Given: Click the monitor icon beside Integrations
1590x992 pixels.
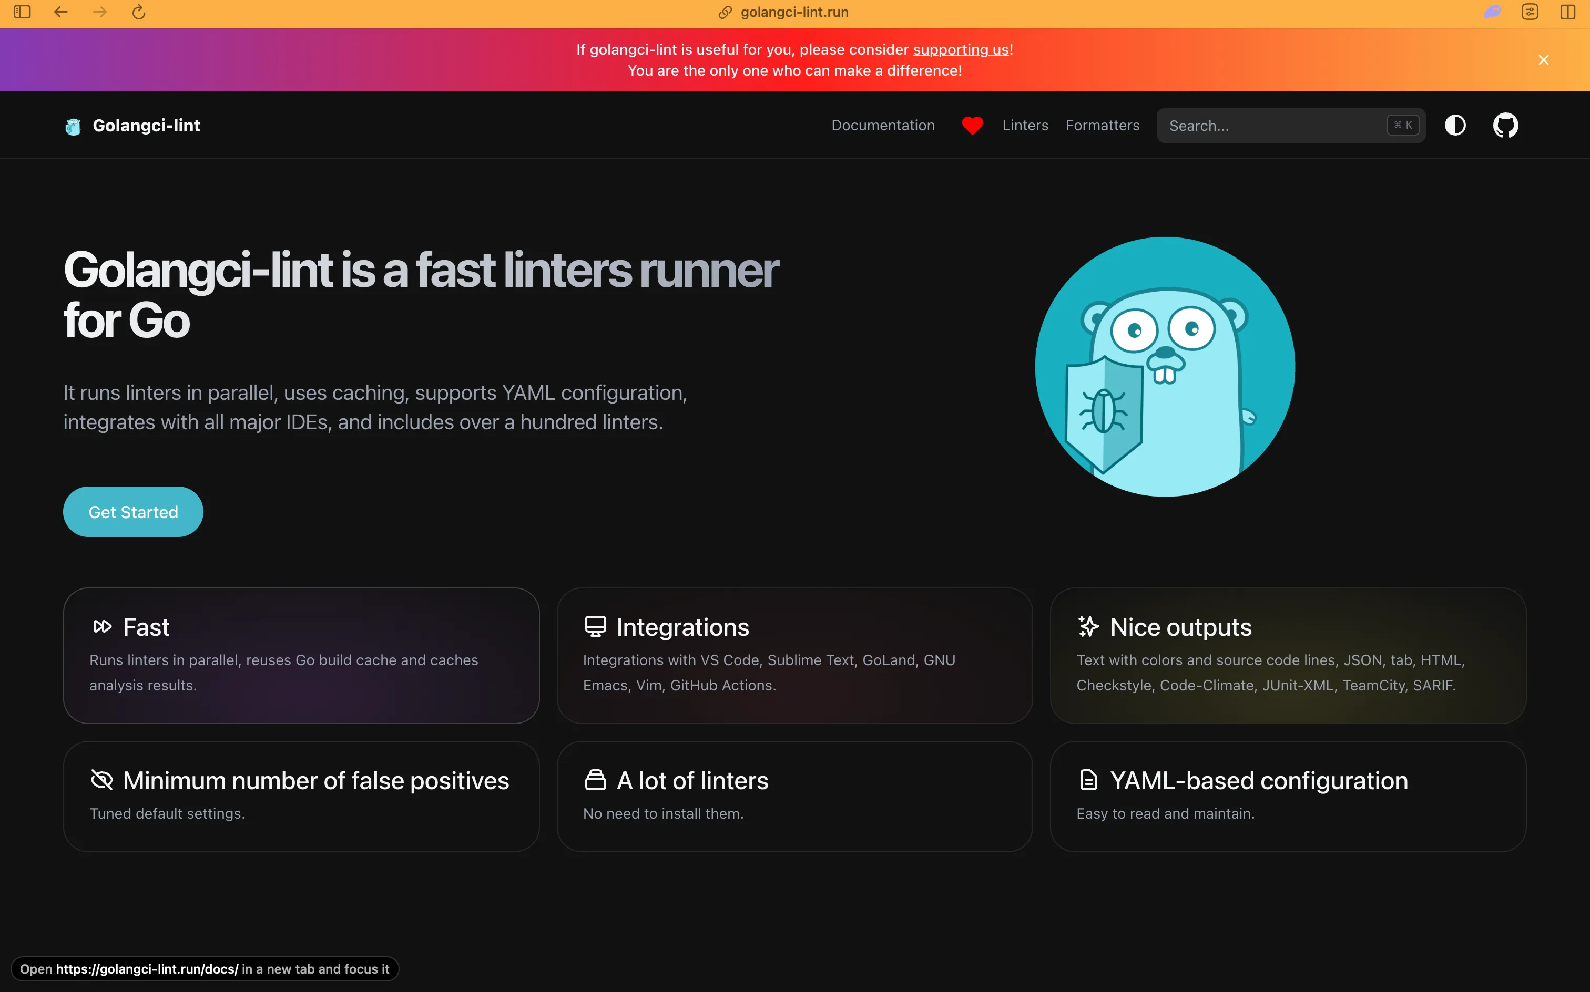Looking at the screenshot, I should (x=595, y=626).
